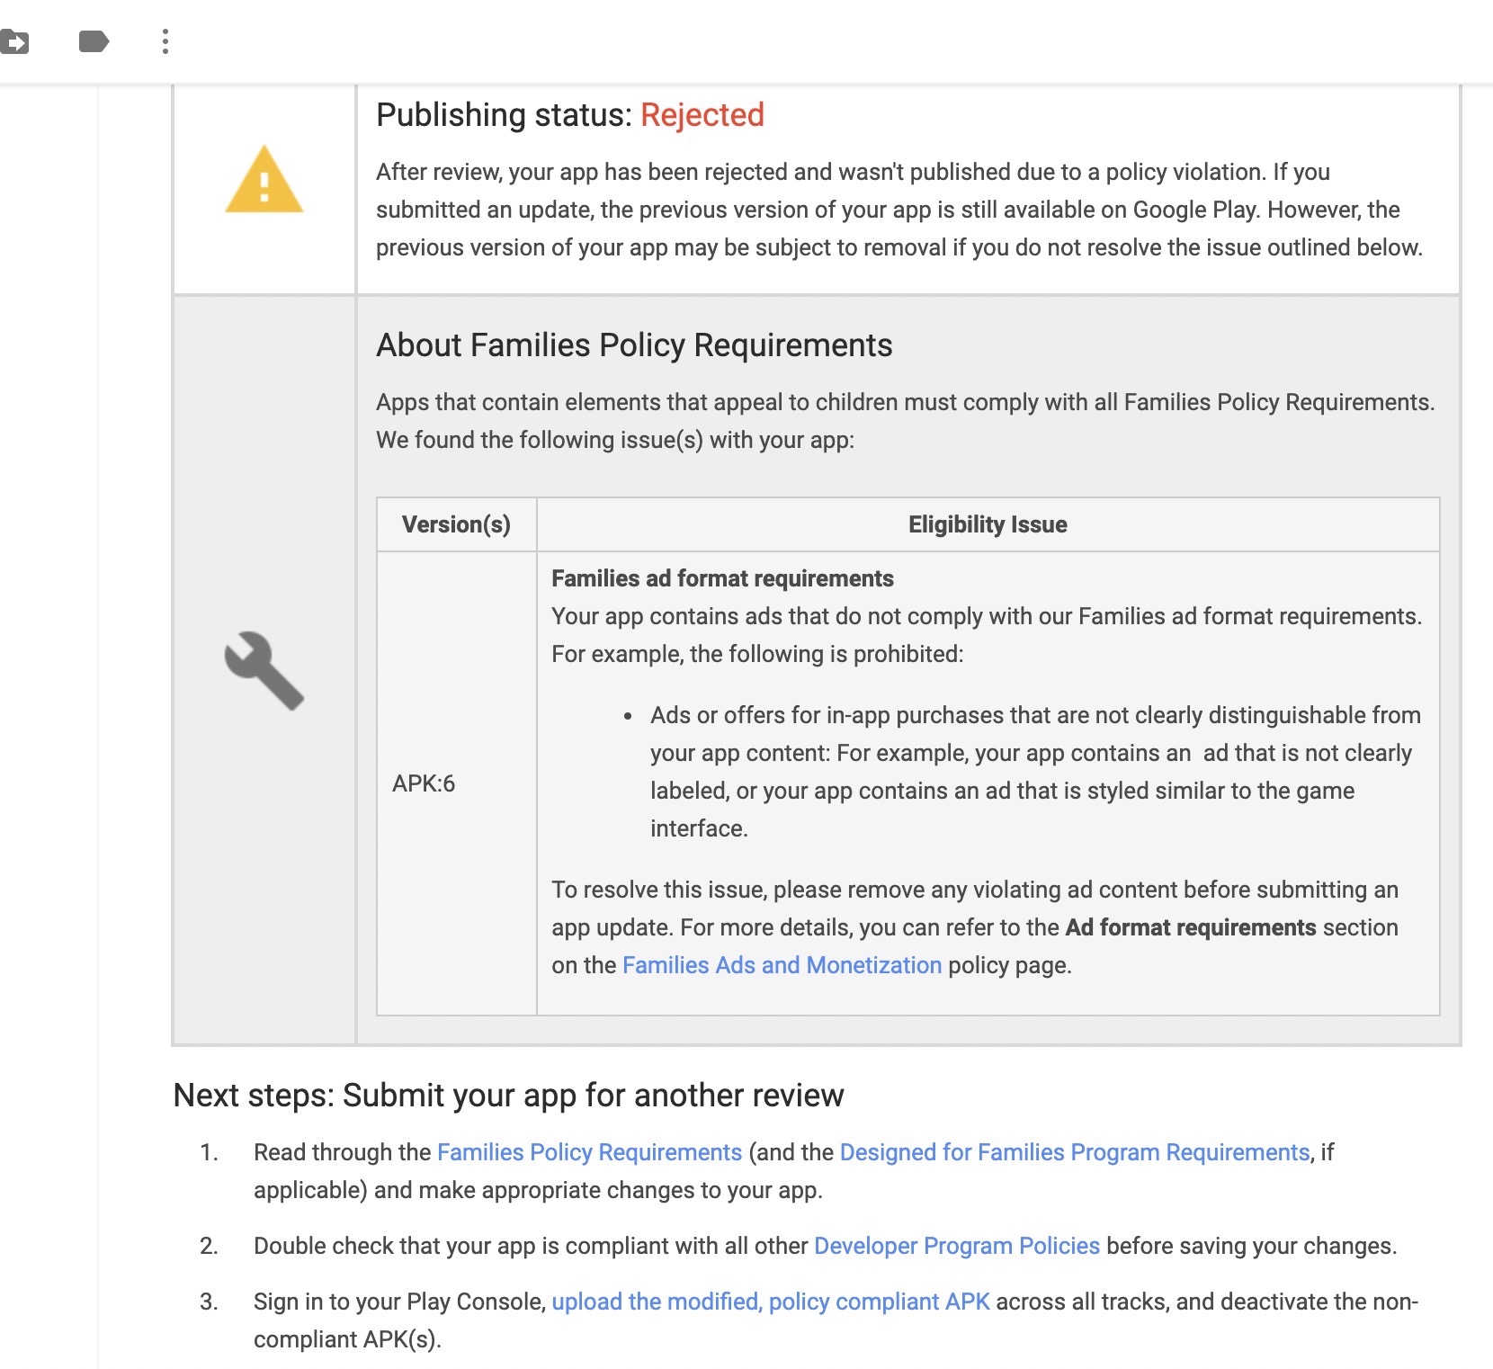The image size is (1493, 1369).
Task: Open the Developer Program Policies link
Action: coord(957,1246)
